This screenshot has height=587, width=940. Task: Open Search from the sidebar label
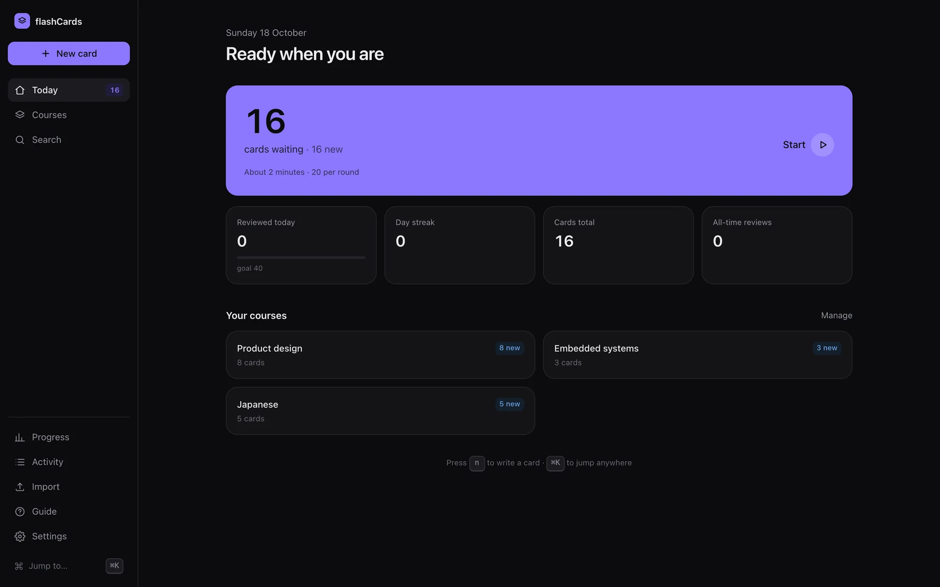click(x=47, y=140)
